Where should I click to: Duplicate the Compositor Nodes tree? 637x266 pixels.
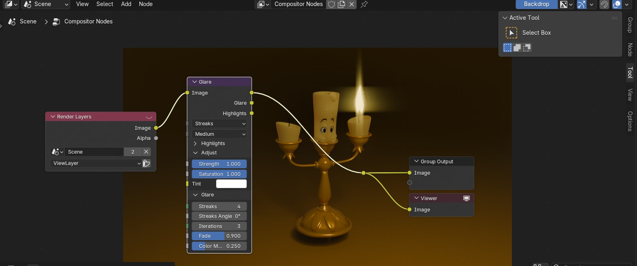click(x=341, y=4)
